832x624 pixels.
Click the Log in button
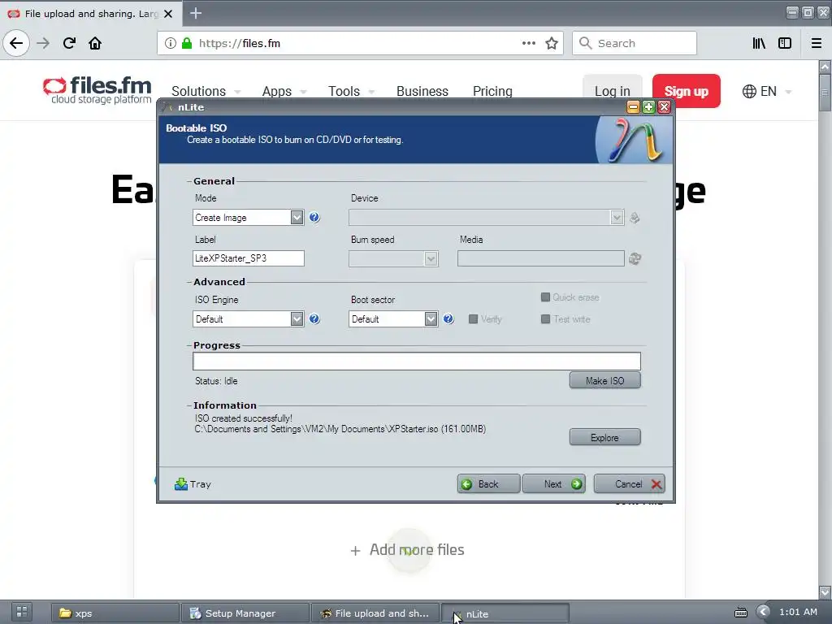pyautogui.click(x=613, y=91)
